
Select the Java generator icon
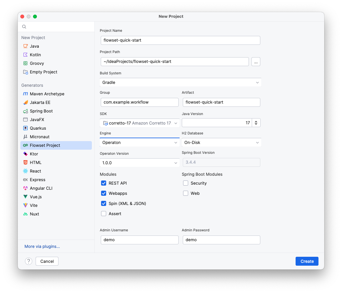(26, 46)
